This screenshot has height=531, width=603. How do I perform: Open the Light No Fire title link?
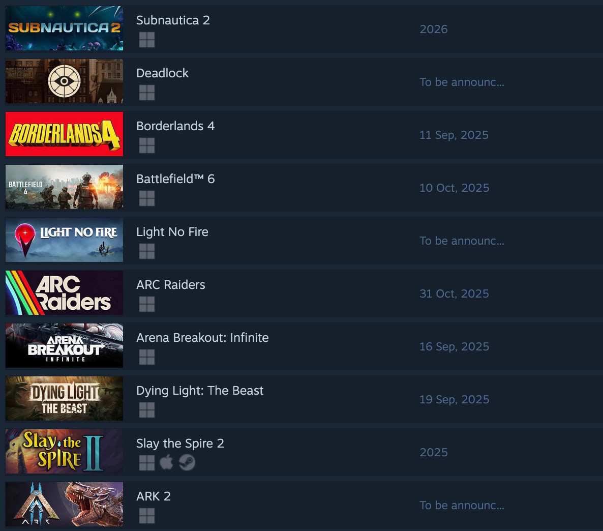pos(172,232)
